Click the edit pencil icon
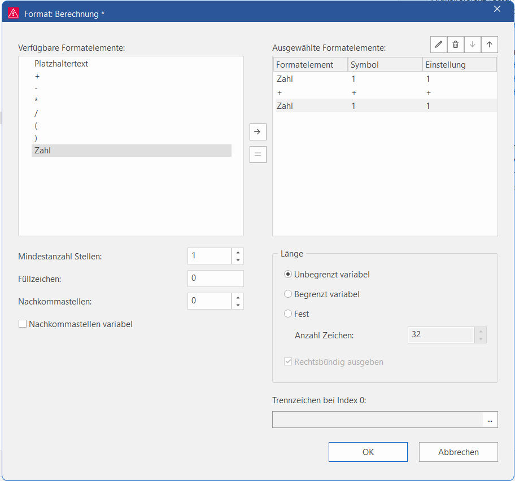 (x=439, y=45)
